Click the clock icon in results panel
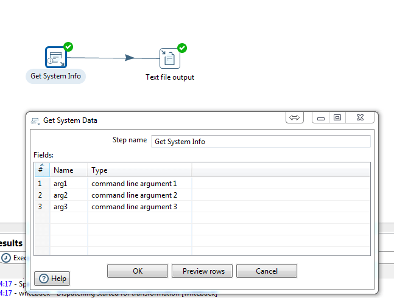The image size is (394, 298). point(6,257)
